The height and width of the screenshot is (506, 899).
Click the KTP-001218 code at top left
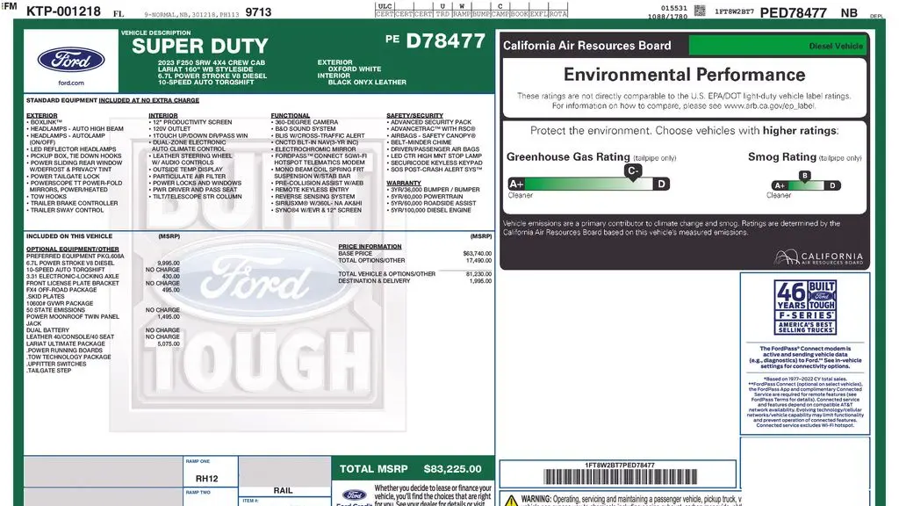[63, 11]
